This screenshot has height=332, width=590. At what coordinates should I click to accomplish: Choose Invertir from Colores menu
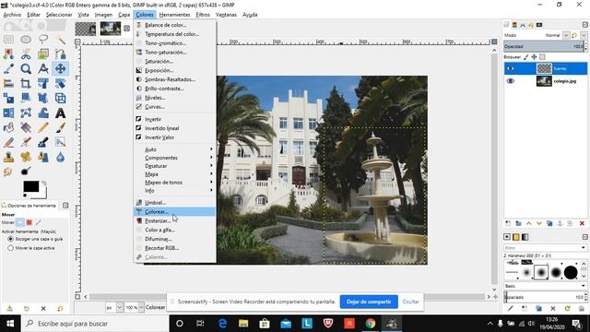tap(175, 119)
